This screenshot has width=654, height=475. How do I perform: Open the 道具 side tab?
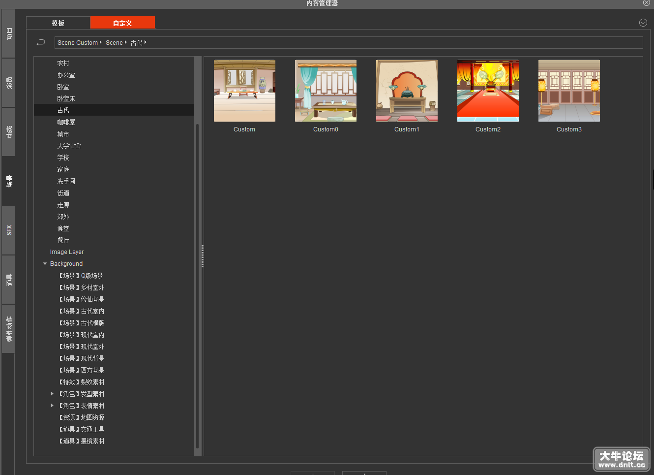(x=8, y=280)
